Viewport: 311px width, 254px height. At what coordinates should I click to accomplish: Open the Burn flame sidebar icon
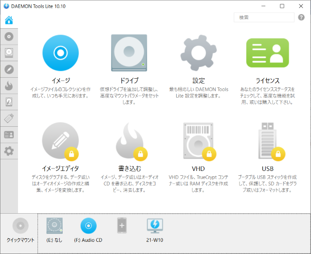click(9, 85)
